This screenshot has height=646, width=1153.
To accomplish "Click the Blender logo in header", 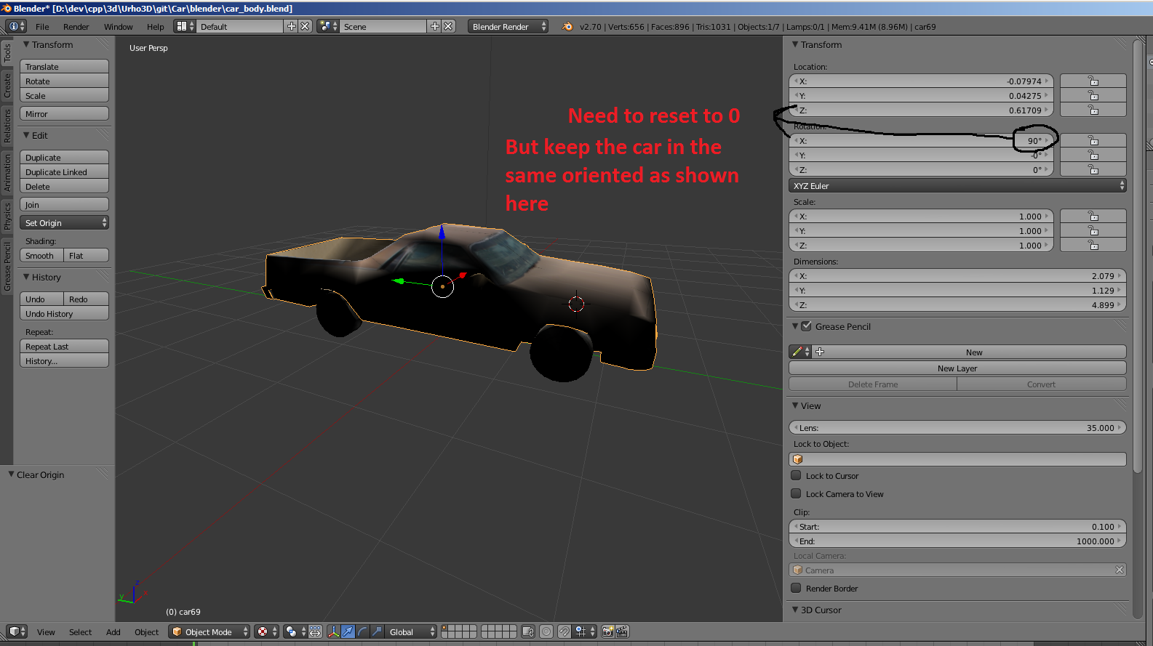I will coord(567,26).
